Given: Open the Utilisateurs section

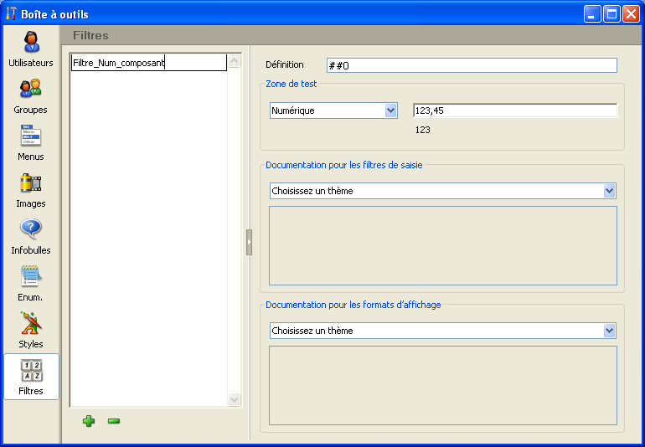Looking at the screenshot, I should pyautogui.click(x=31, y=49).
